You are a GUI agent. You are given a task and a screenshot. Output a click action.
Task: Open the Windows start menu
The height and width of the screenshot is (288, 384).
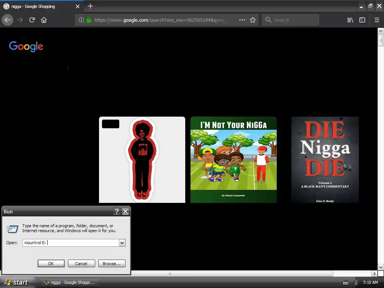(x=17, y=282)
